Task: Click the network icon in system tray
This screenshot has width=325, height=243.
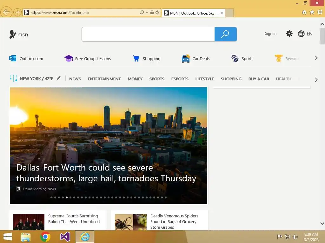Action: click(288, 237)
